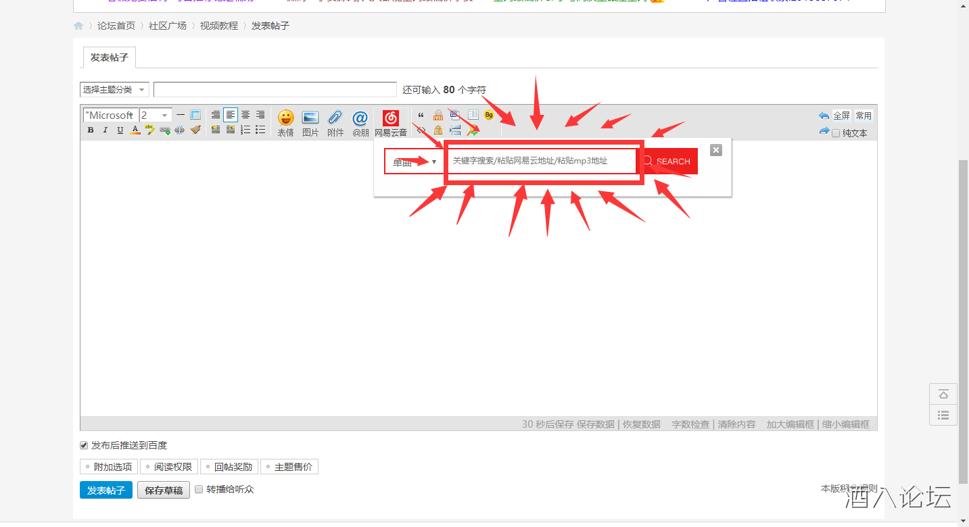
Task: Click 保存数据 in the editor footer
Action: [596, 424]
